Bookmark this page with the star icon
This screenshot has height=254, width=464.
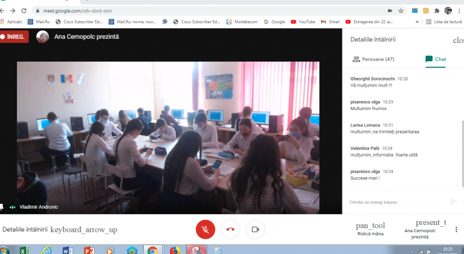[x=401, y=10]
